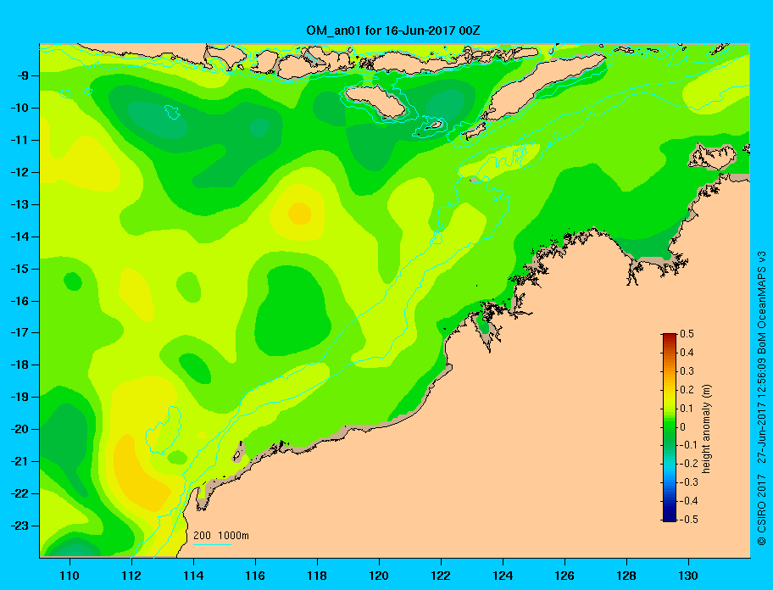The height and width of the screenshot is (590, 773).
Task: Click the latitude axis label "-21"
Action: pos(19,462)
